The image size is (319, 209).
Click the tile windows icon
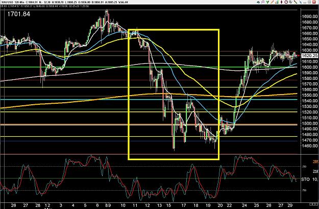point(309,2)
